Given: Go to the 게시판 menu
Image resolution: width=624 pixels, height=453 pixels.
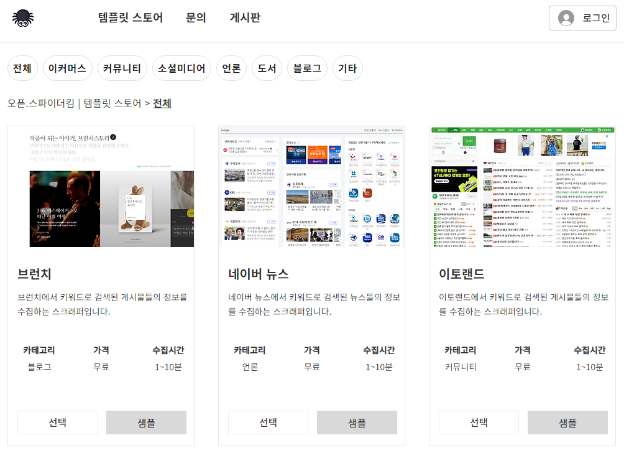Looking at the screenshot, I should tap(245, 17).
